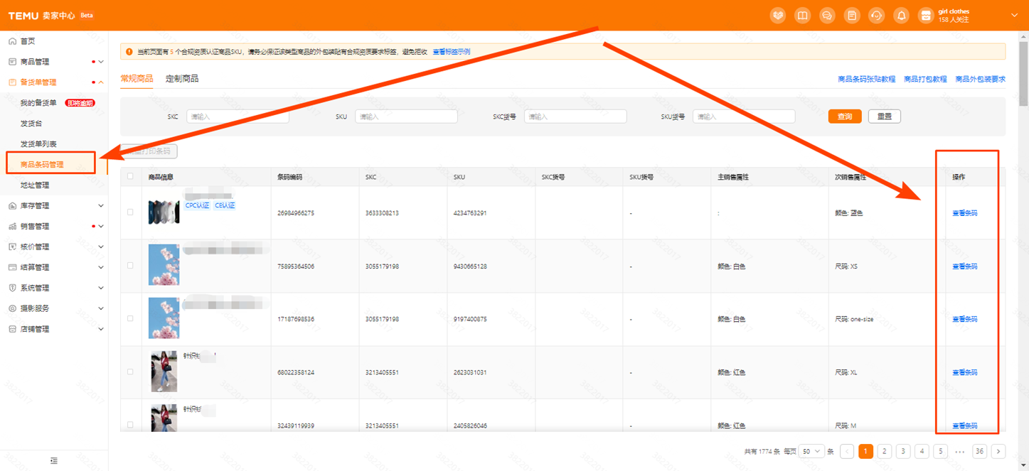
Task: Expand the account dropdown arrow at top right
Action: (1014, 16)
